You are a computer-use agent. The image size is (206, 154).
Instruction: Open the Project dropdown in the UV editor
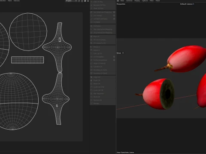click(71, 1)
